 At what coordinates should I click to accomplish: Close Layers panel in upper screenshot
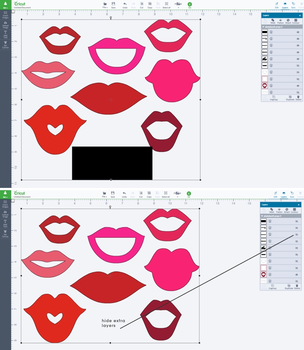click(300, 15)
